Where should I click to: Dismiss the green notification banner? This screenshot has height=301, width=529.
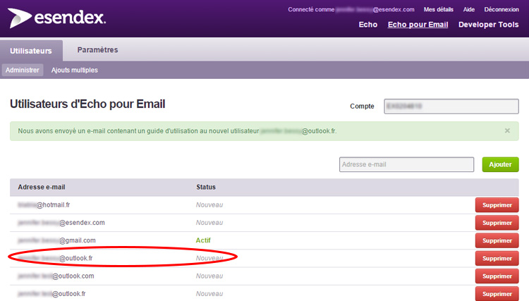click(507, 130)
